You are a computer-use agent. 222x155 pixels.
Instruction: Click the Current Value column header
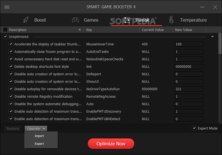(153, 30)
